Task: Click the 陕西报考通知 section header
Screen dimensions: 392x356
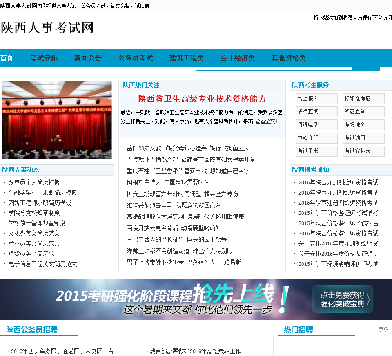Action: point(310,170)
